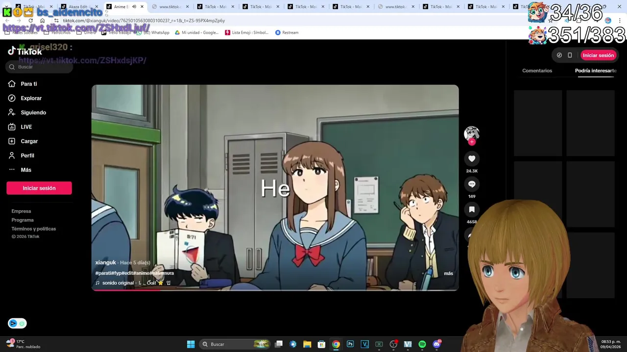Open the Programa footer section
Image resolution: width=627 pixels, height=352 pixels.
tap(23, 220)
